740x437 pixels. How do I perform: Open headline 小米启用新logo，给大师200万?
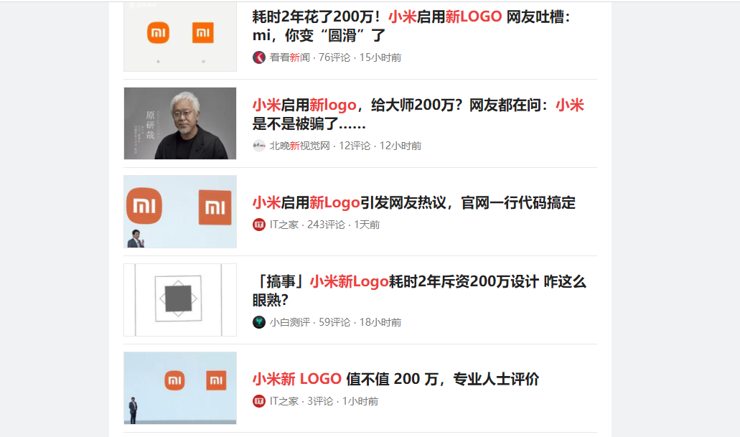[x=418, y=114]
